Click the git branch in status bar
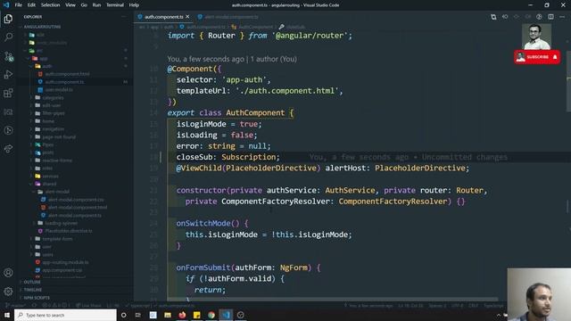Viewport: 571px width, 321px height. (x=16, y=306)
